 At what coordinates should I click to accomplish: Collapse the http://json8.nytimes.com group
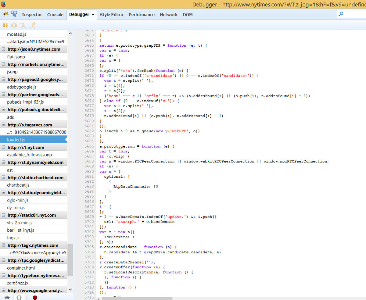point(4,49)
